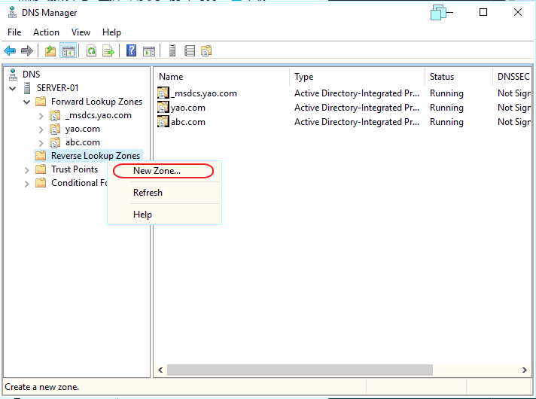
Task: Click the Forward Lookup Zones folder icon
Action: 41,102
